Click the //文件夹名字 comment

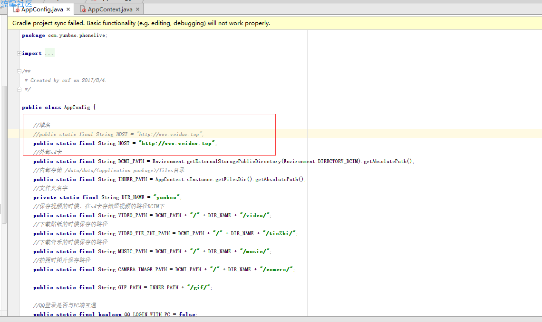point(50,188)
